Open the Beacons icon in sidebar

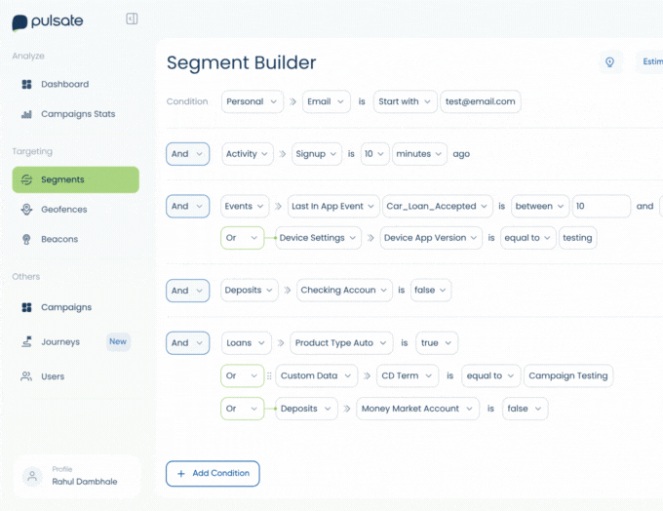(x=26, y=240)
